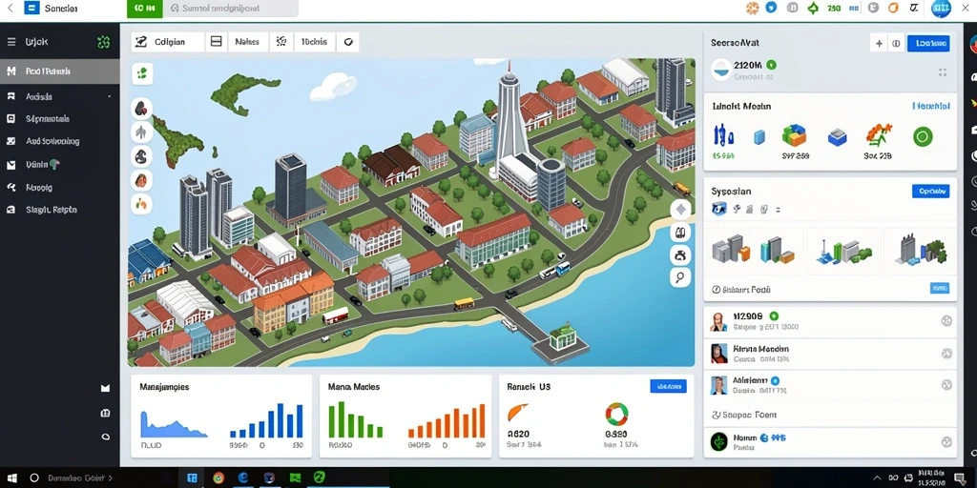Click the green leaf tool above map tools

pyautogui.click(x=142, y=73)
